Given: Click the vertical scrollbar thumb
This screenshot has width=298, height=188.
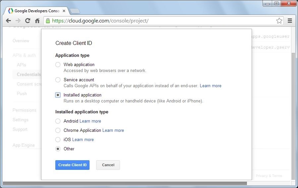Looking at the screenshot, I should click(293, 116).
